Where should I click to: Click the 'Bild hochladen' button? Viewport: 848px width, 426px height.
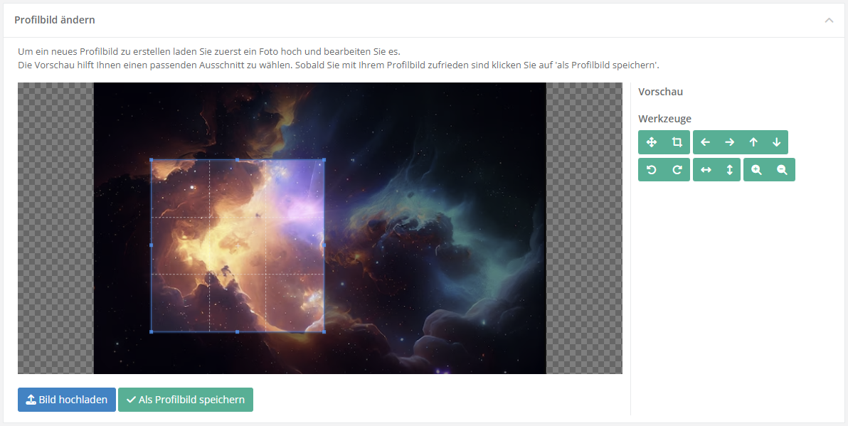(x=67, y=400)
